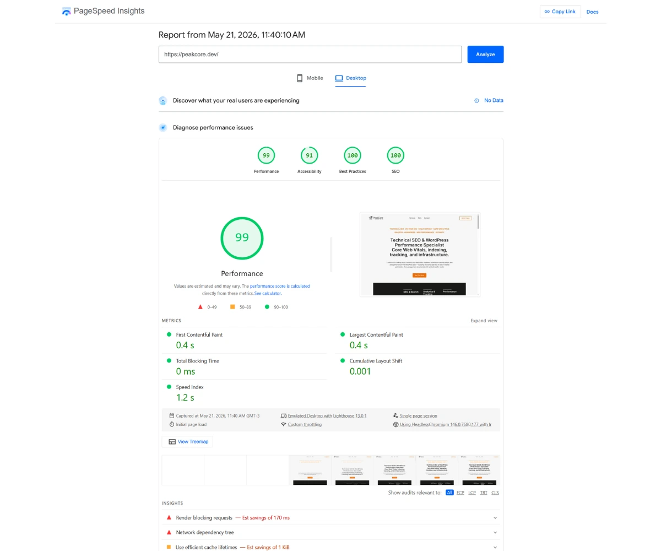Click Single page session text
Image resolution: width=661 pixels, height=551 pixels.
coord(418,416)
